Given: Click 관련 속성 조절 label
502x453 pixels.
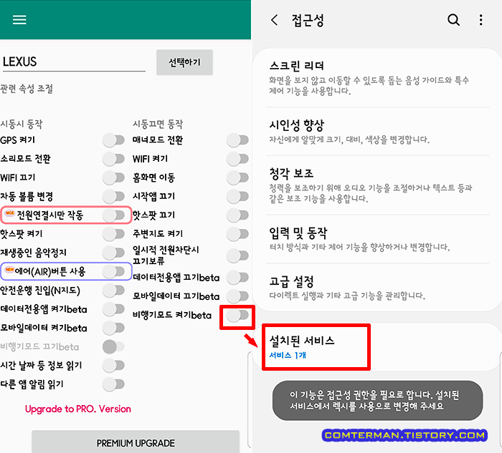Looking at the screenshot, I should click(27, 89).
